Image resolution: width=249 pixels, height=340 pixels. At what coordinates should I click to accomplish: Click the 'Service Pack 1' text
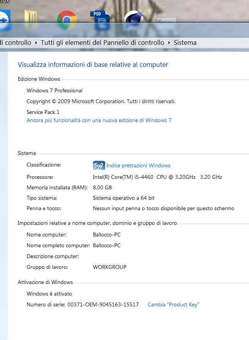click(43, 112)
